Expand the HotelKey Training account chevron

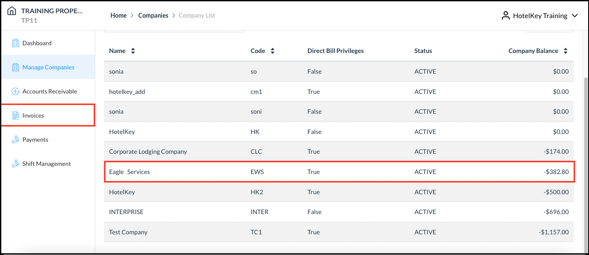574,16
